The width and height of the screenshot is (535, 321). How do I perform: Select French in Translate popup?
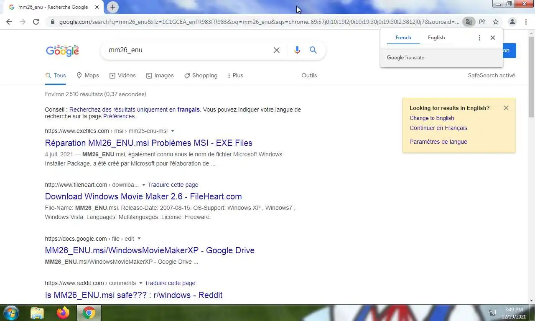(403, 38)
